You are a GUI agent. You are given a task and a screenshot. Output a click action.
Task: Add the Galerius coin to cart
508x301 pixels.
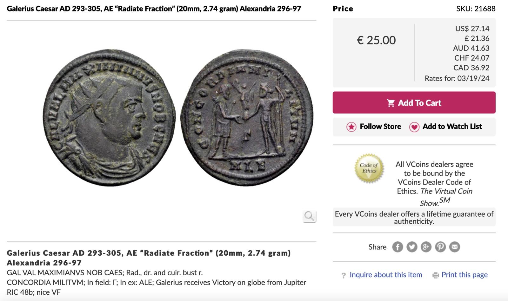click(x=414, y=102)
